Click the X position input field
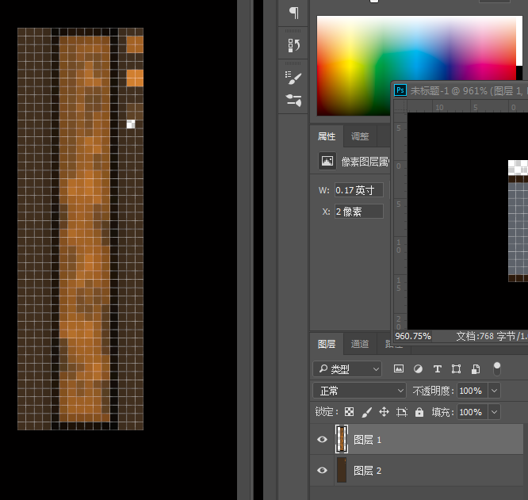The image size is (528, 500). (359, 212)
